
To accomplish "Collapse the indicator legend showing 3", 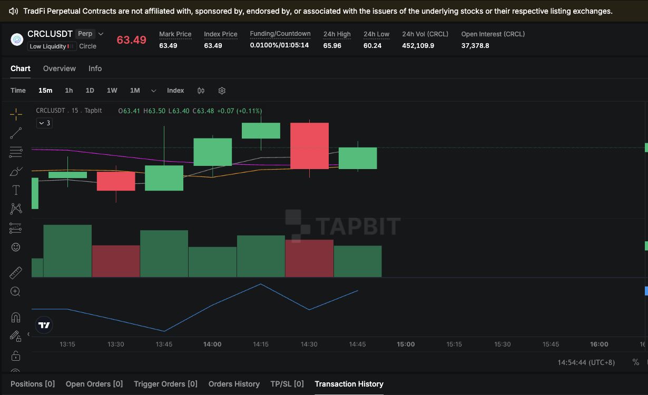I will coord(44,123).
